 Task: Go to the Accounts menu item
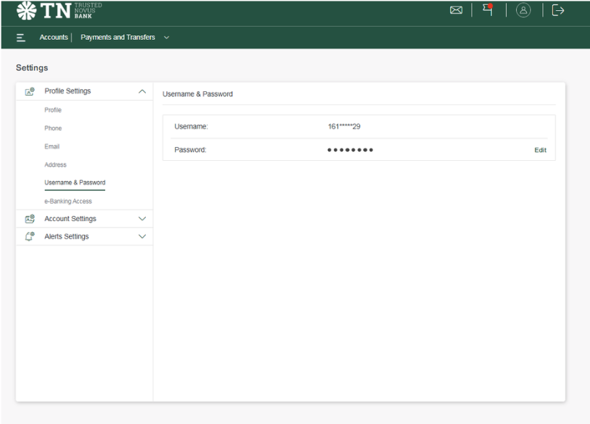click(54, 38)
